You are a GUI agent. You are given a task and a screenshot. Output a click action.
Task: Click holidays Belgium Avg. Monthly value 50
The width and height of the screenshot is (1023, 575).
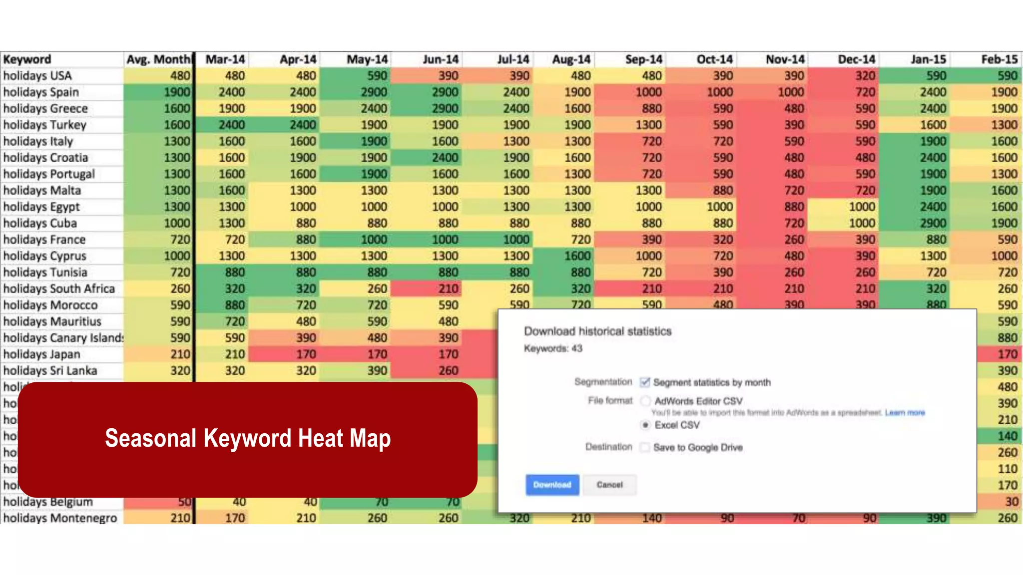point(158,502)
